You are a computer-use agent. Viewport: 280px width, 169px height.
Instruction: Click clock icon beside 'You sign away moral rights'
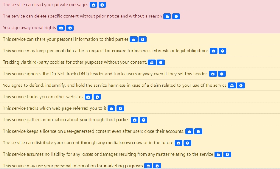point(70,28)
